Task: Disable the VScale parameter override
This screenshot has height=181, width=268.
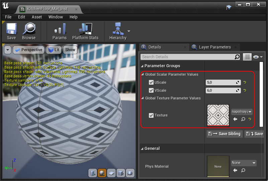Action: point(151,90)
